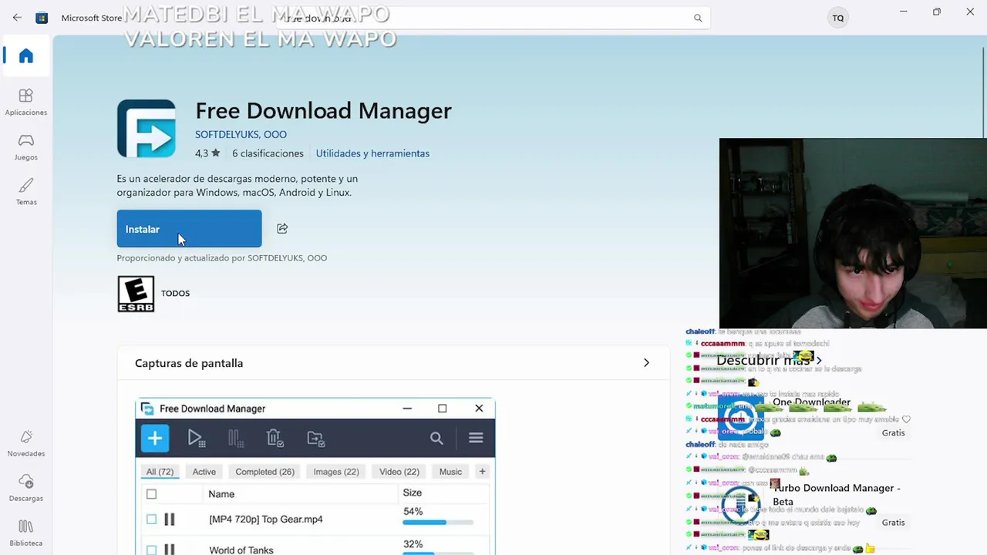Open Temas section in sidebar
Viewport: 987px width, 555px height.
coord(26,191)
